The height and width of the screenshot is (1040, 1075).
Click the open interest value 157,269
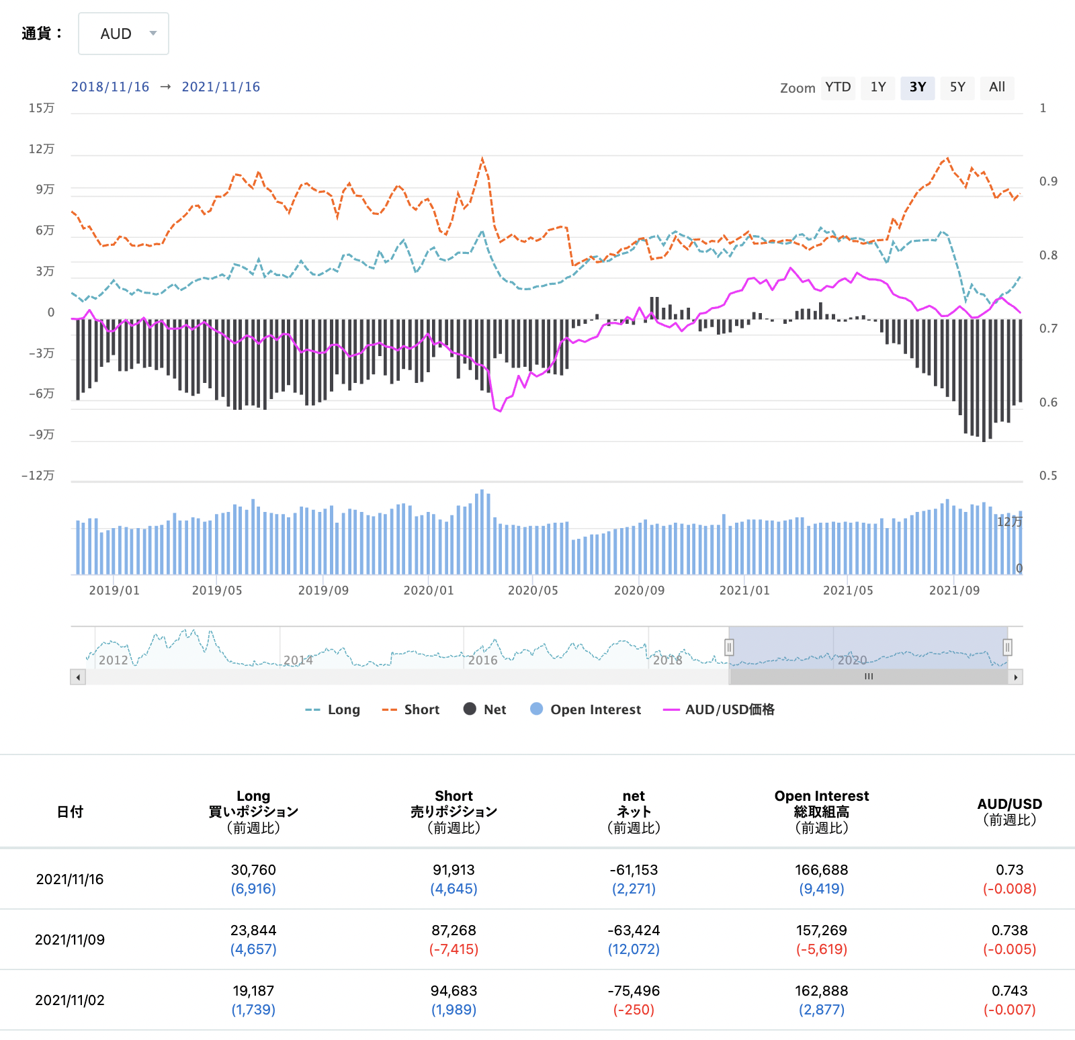click(822, 930)
